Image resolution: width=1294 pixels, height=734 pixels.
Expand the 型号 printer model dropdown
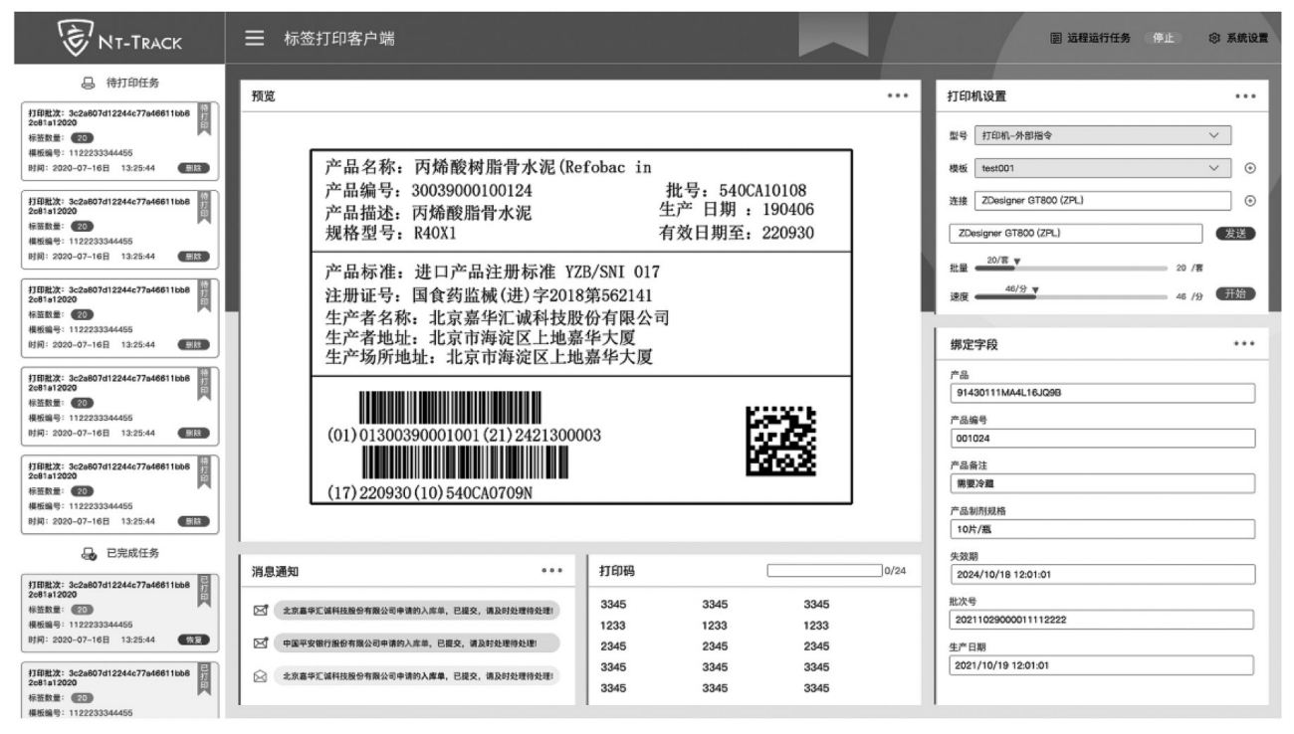[x=1103, y=135]
